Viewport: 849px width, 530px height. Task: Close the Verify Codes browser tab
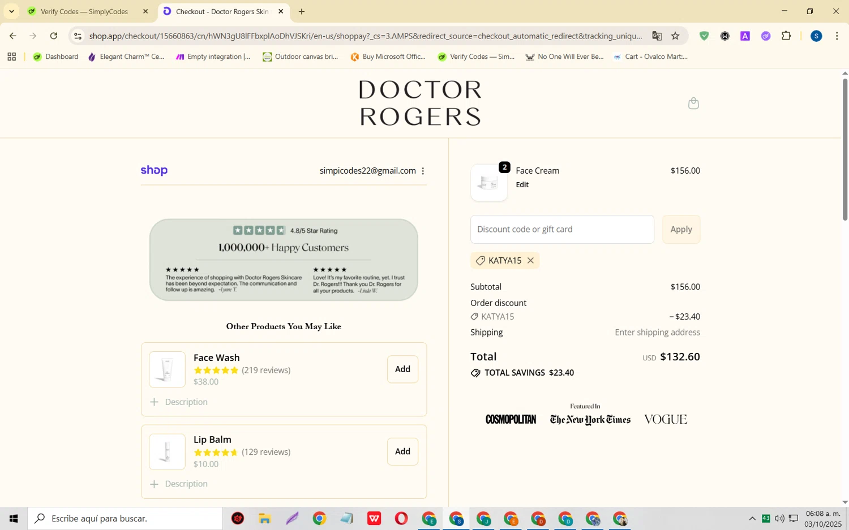click(145, 11)
